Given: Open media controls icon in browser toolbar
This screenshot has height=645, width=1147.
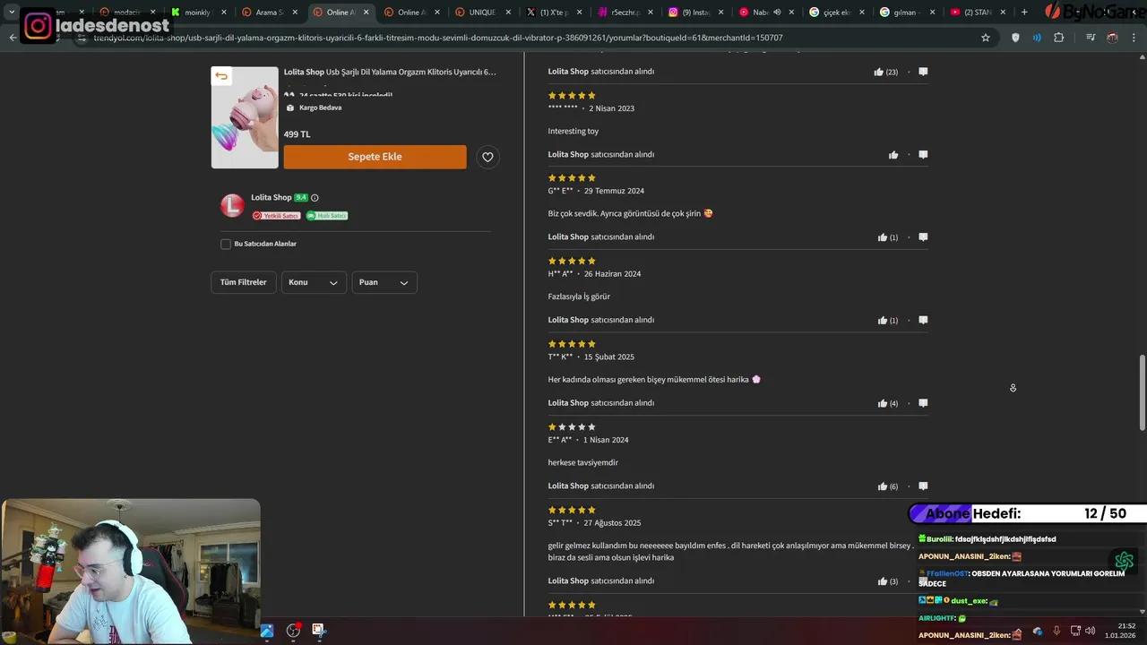Looking at the screenshot, I should tap(1091, 38).
